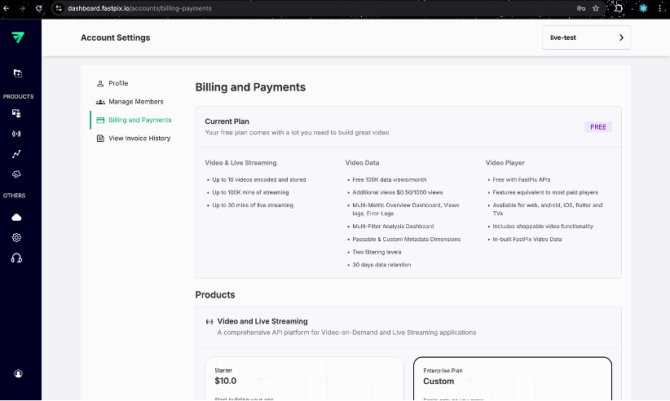Open the Video product icon in sidebar
Image resolution: width=670 pixels, height=401 pixels.
16,113
